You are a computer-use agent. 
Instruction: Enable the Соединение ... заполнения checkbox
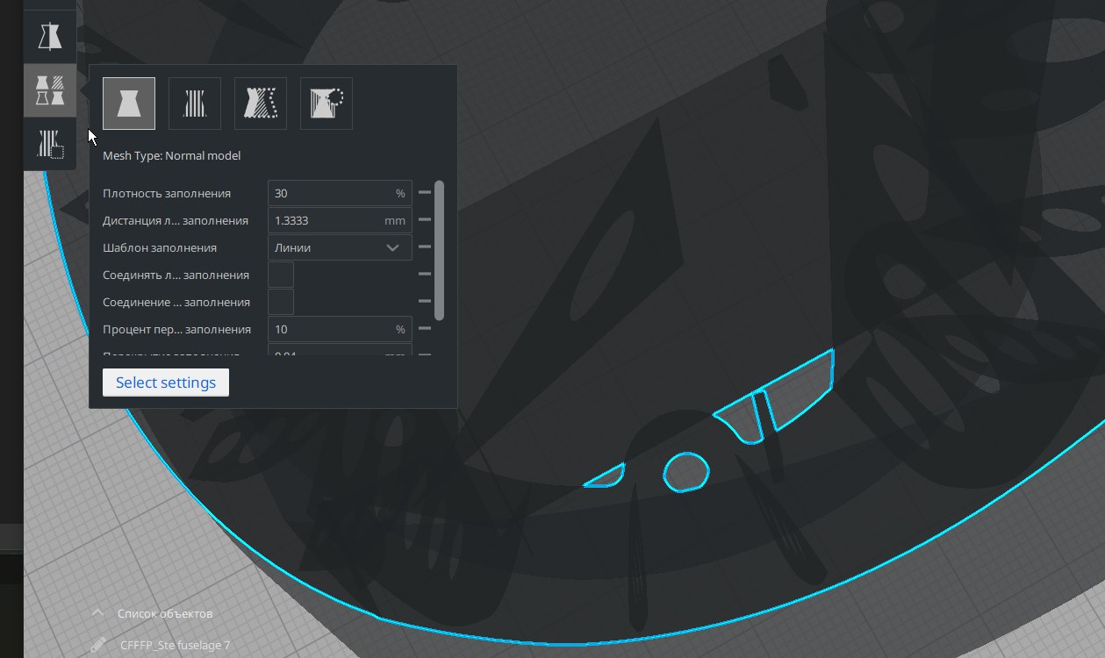click(x=281, y=302)
